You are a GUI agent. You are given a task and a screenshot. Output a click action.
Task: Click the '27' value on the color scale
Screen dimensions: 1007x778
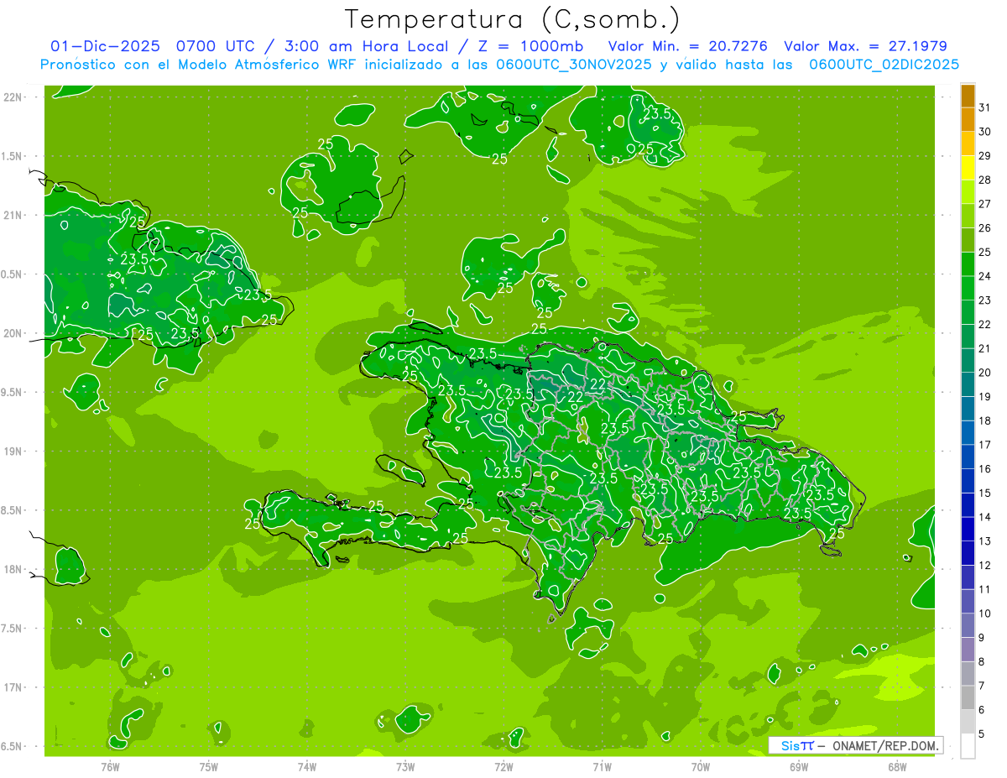click(x=985, y=204)
